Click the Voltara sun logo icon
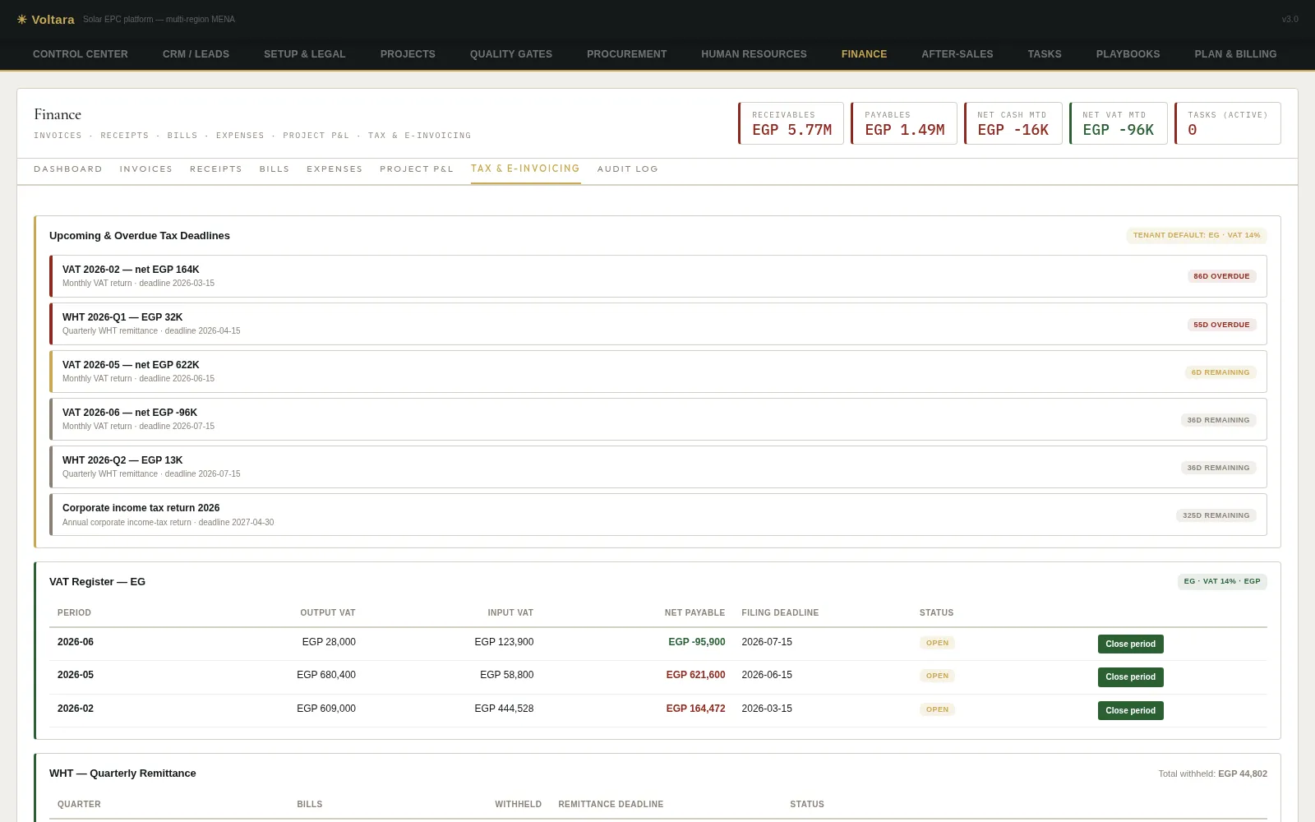This screenshot has width=1315, height=822. 22,19
